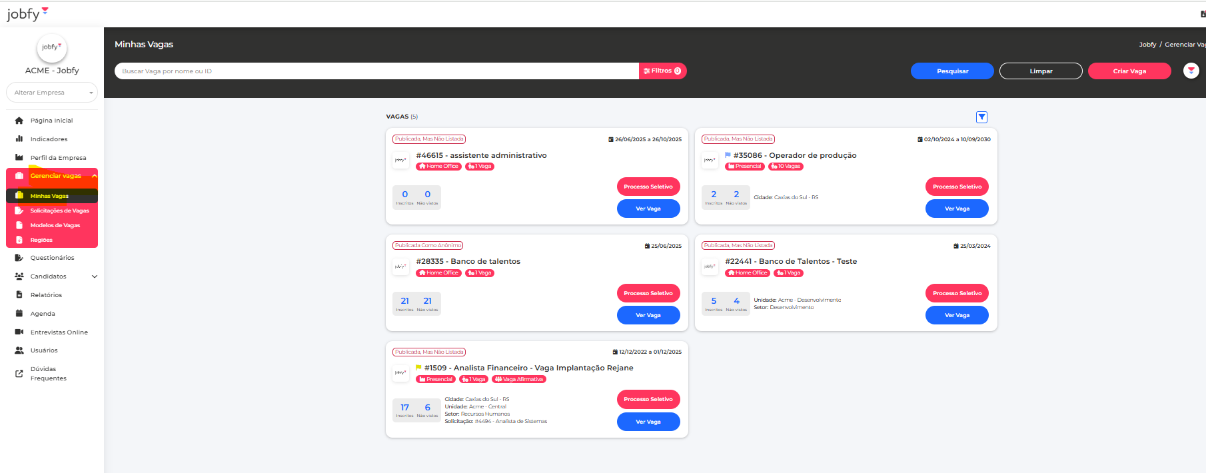Image resolution: width=1206 pixels, height=473 pixels.
Task: Click the Agenda calendar icon
Action: click(19, 314)
